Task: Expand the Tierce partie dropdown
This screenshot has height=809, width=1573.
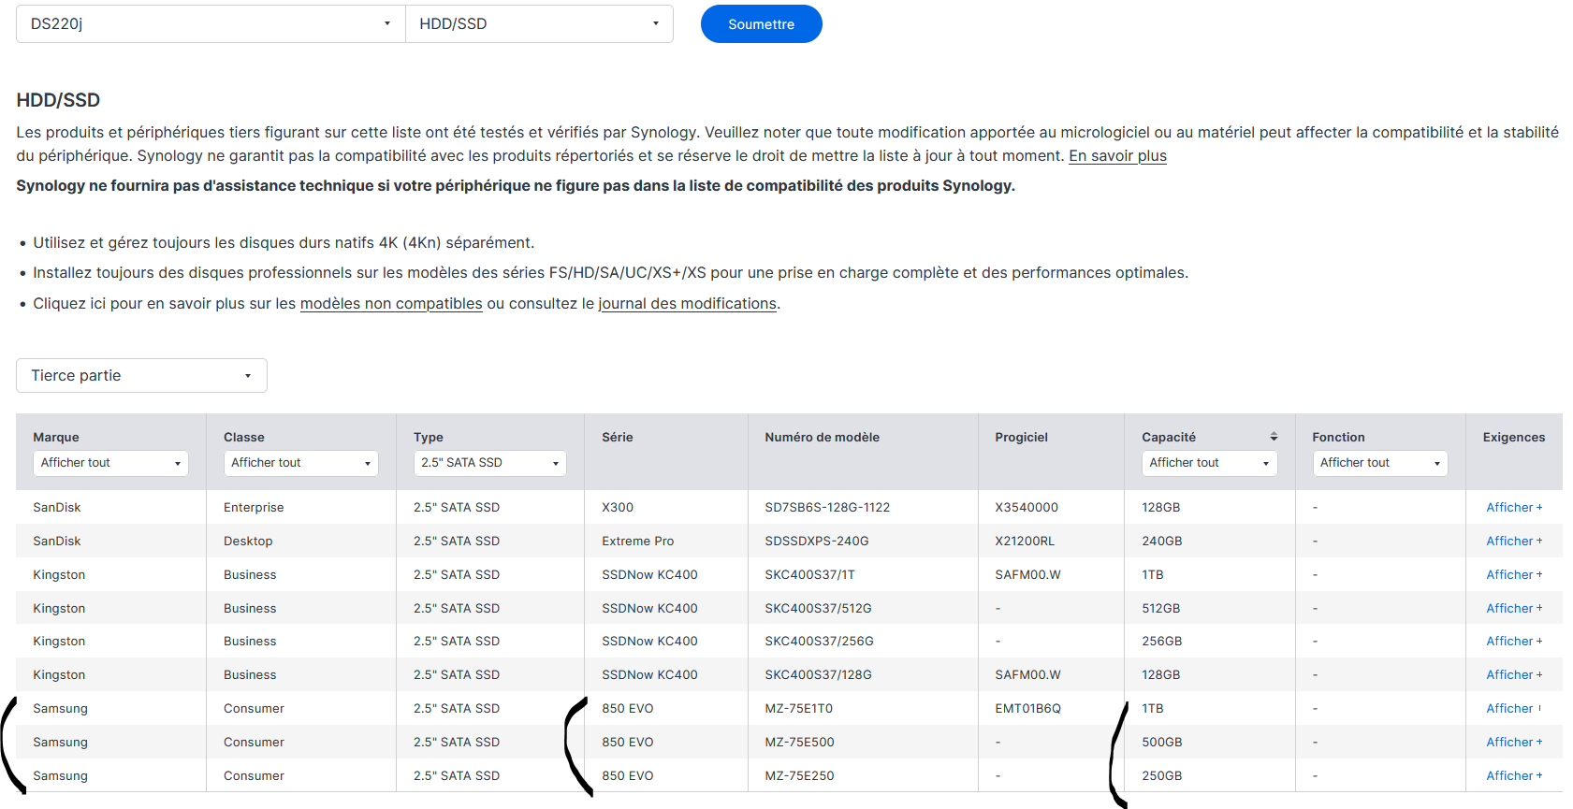Action: pos(141,376)
